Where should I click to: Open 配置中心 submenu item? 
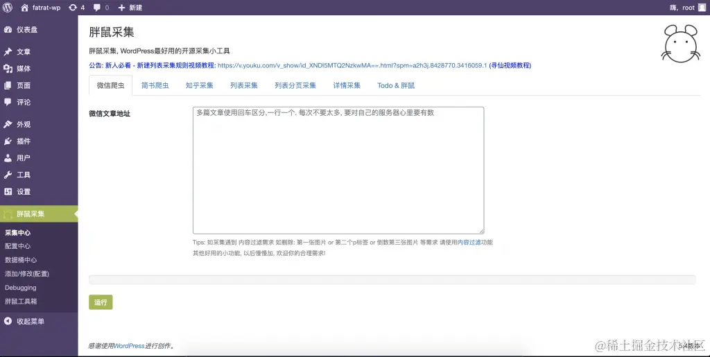(x=17, y=246)
